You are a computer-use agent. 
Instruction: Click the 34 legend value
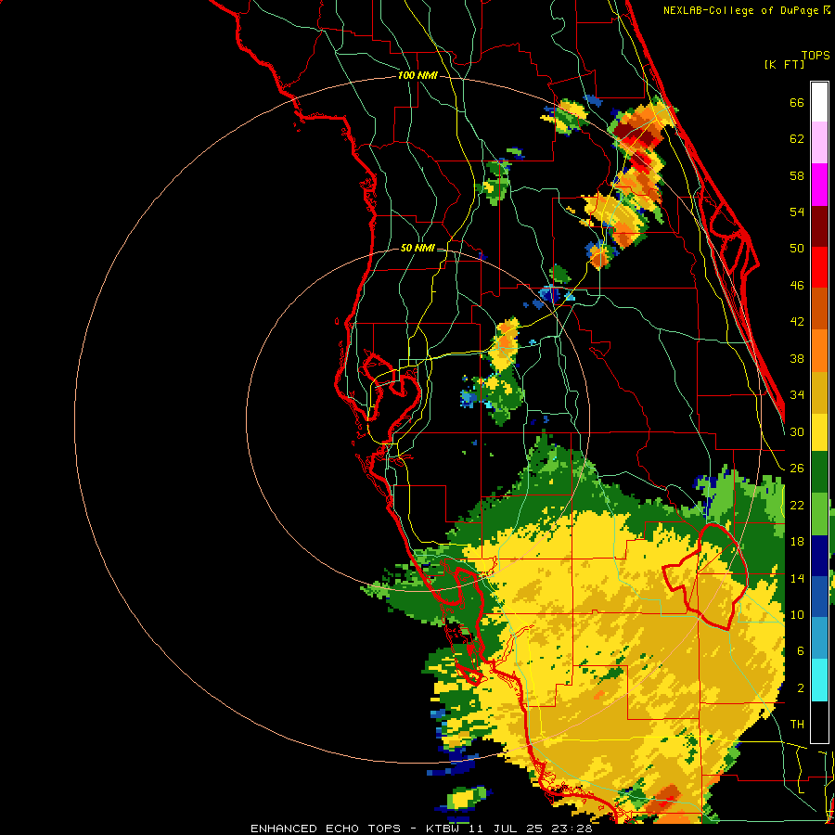(797, 394)
